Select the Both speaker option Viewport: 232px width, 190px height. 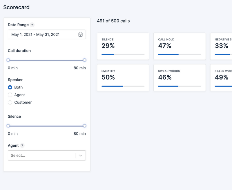tap(10, 87)
